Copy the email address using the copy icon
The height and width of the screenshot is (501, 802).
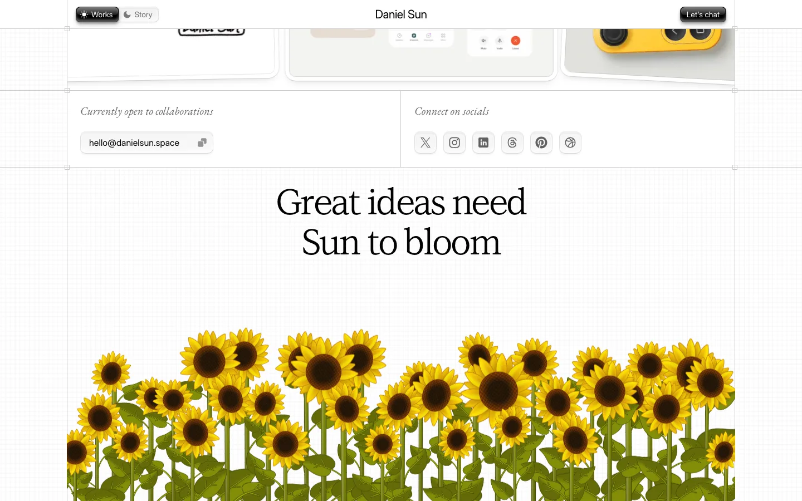202,143
